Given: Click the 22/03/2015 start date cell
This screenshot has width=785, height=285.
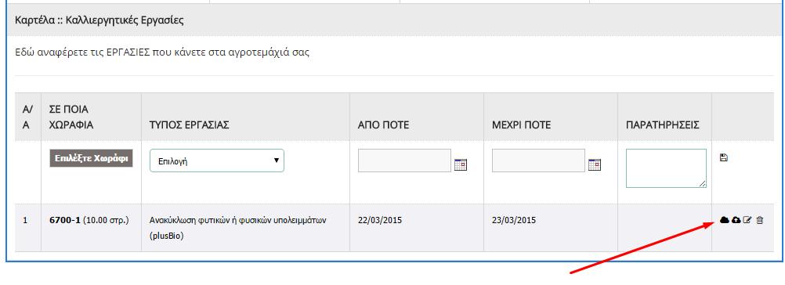Looking at the screenshot, I should click(380, 220).
